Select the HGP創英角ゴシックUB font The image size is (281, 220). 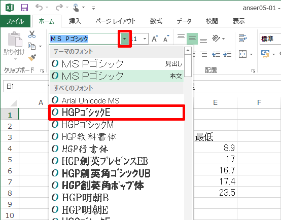pos(117,173)
